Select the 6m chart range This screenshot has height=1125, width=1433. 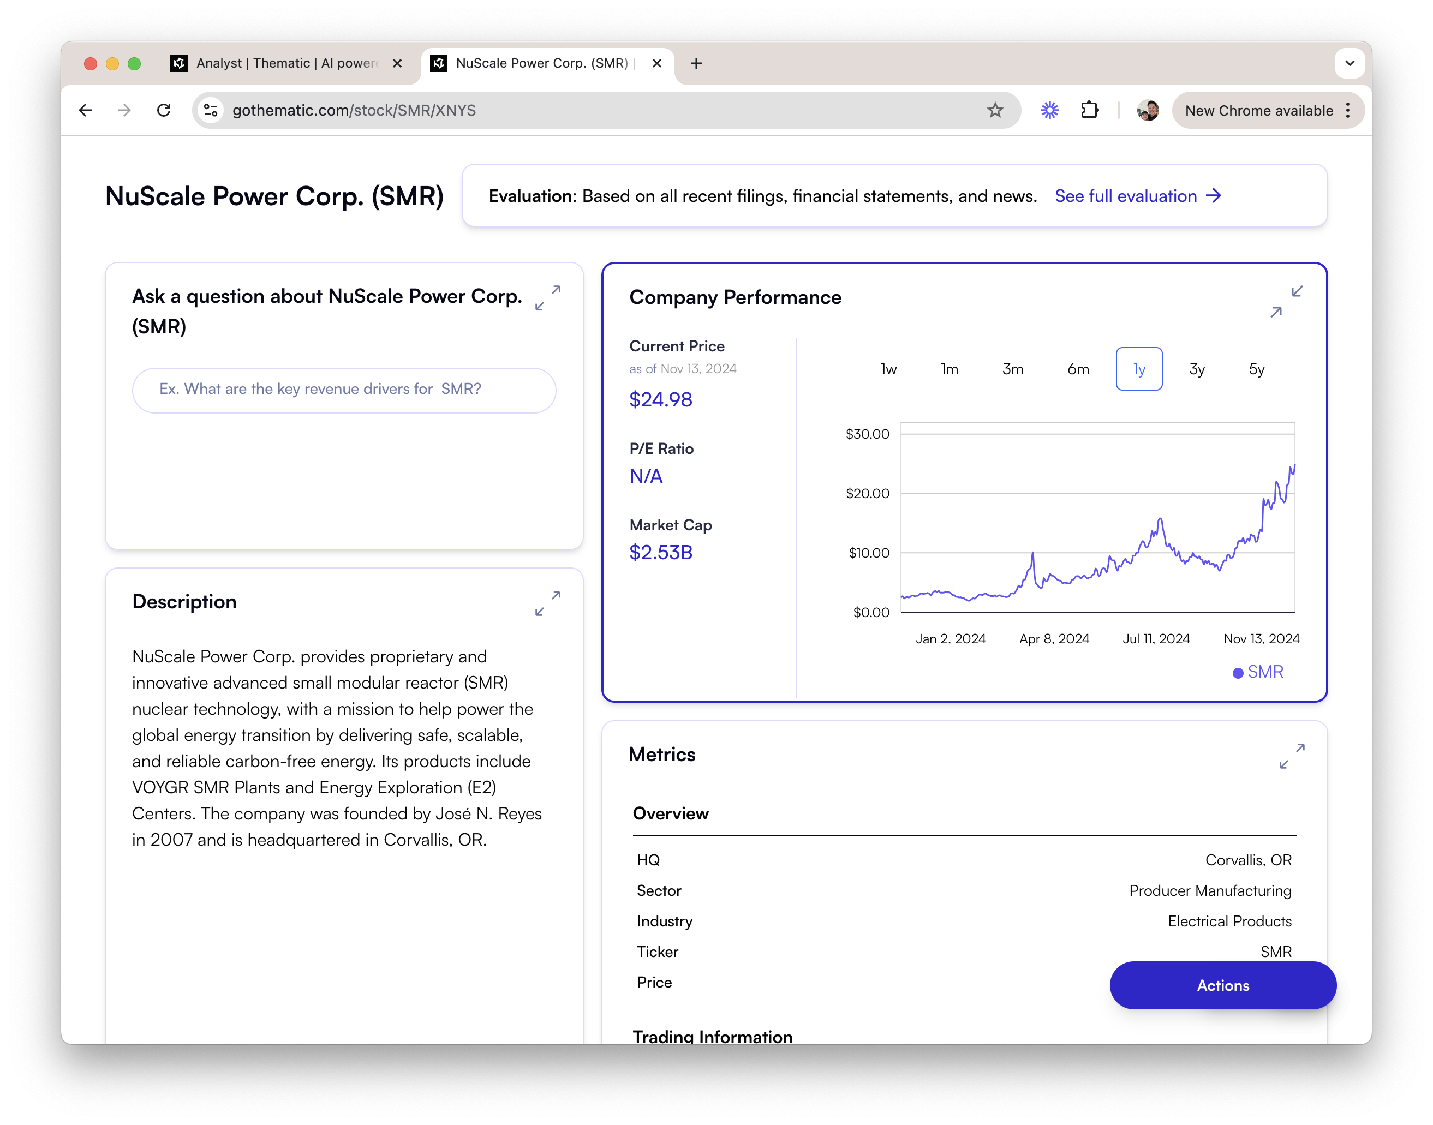click(x=1078, y=369)
